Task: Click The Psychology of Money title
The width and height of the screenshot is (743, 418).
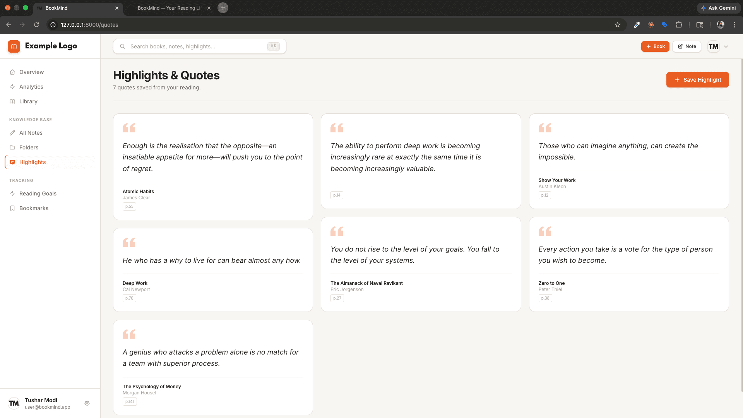Action: point(152,387)
